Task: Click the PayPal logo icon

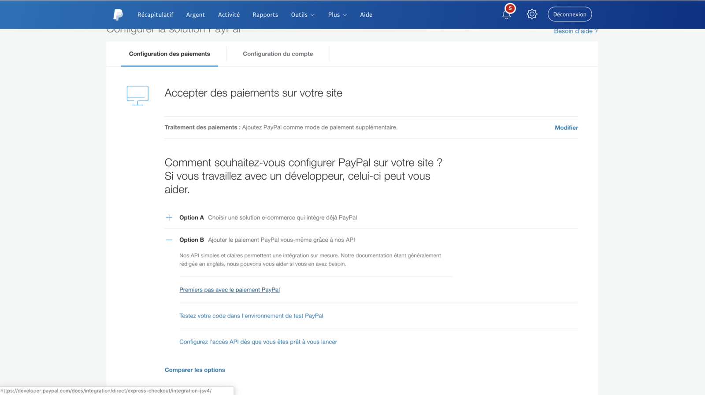Action: point(118,15)
